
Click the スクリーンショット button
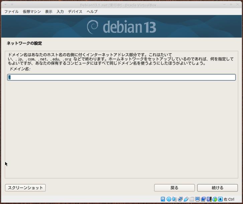[x=25, y=188]
